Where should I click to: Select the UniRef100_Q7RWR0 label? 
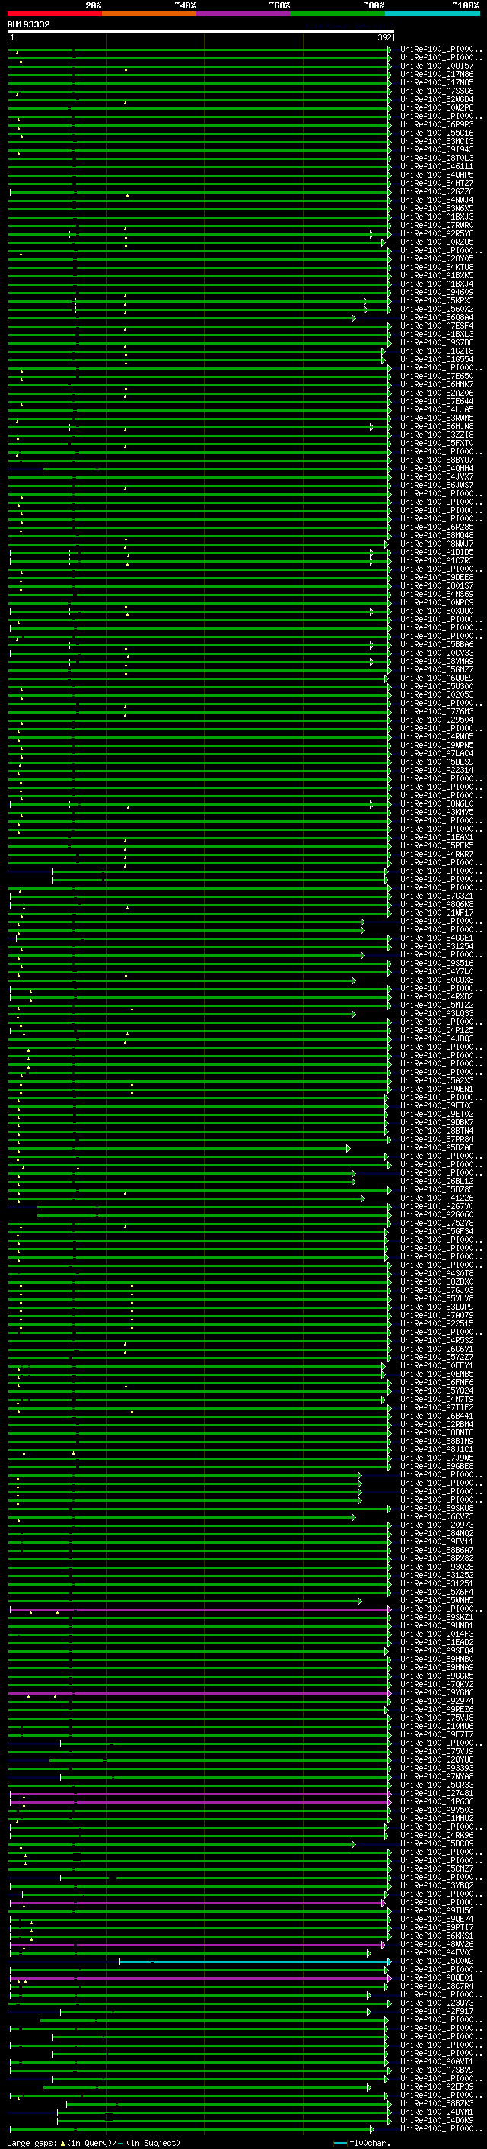(437, 224)
